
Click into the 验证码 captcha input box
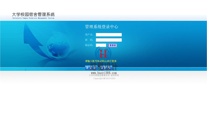point(101,45)
